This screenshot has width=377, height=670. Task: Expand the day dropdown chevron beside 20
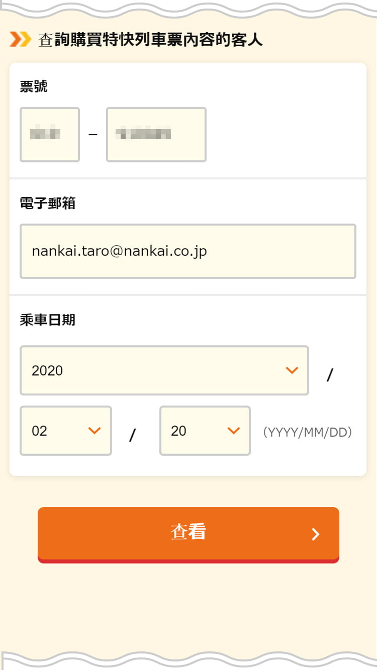[x=233, y=431]
